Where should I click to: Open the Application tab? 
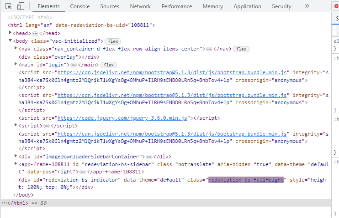pyautogui.click(x=247, y=6)
